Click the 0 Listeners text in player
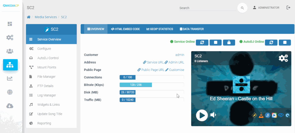The width and height of the screenshot is (295, 133). coord(201,61)
